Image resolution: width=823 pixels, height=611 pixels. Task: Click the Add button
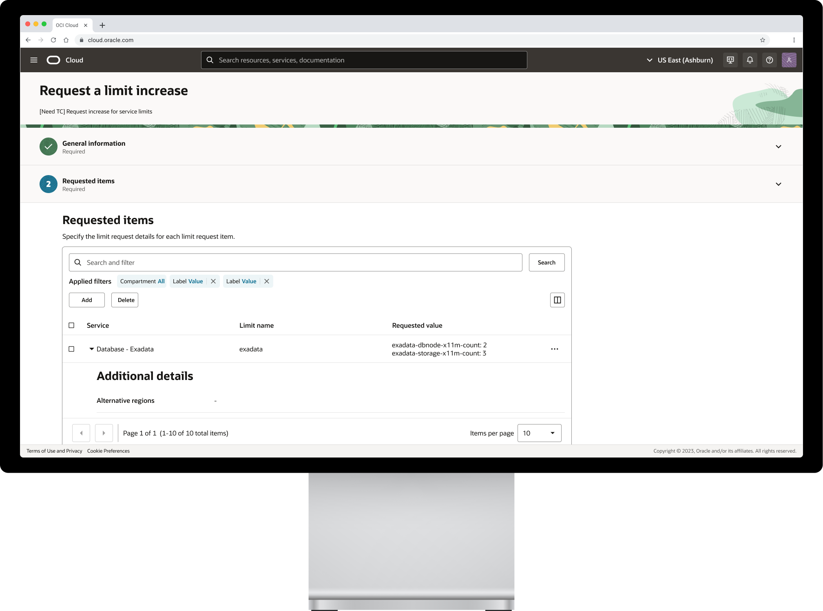(x=86, y=300)
